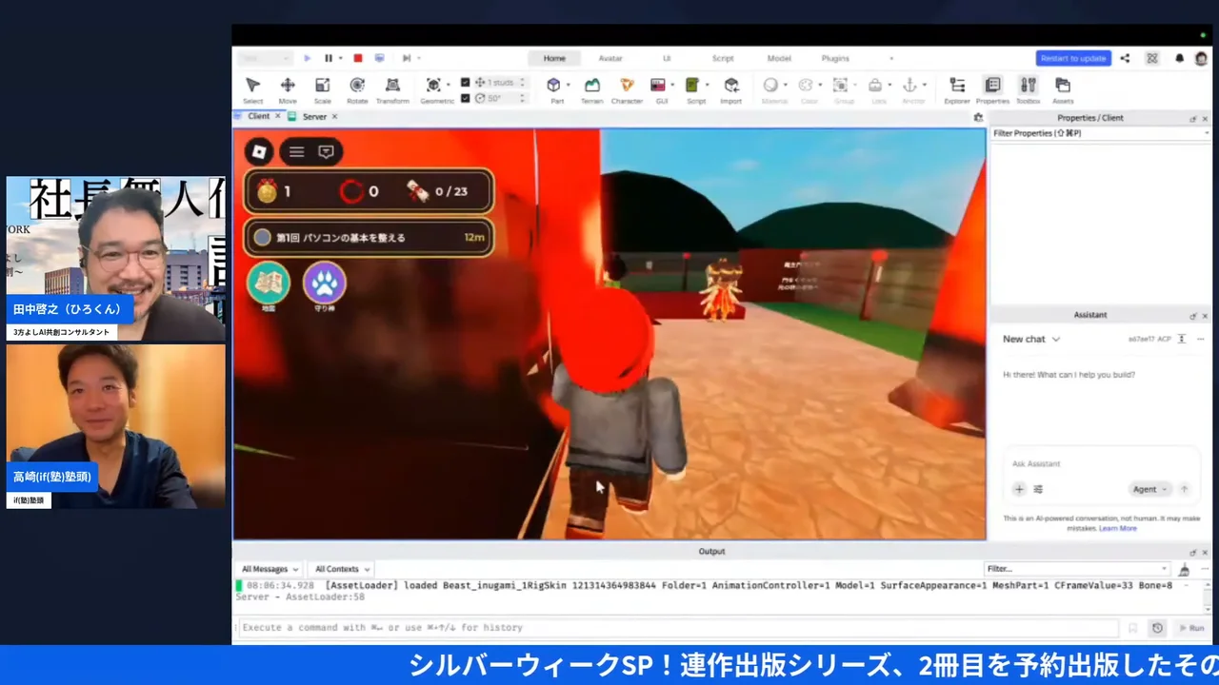Open the Terrain editor

click(x=592, y=89)
